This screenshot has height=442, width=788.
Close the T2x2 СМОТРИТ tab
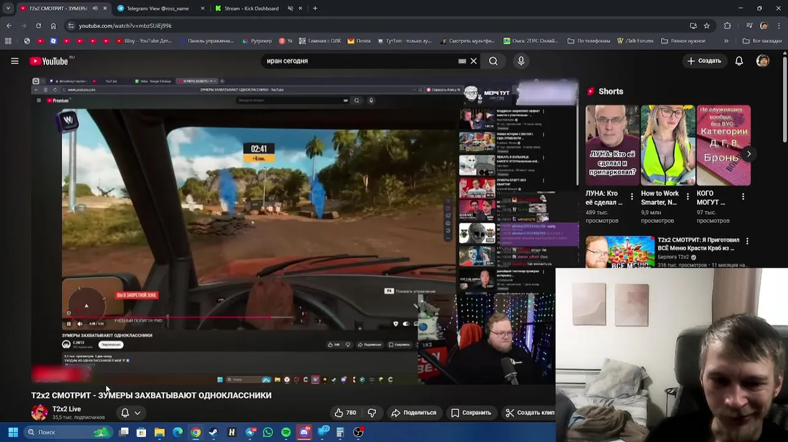click(105, 9)
